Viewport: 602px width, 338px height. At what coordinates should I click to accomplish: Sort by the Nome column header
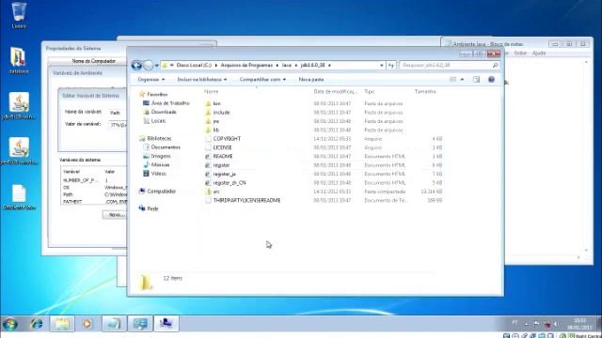pyautogui.click(x=211, y=92)
